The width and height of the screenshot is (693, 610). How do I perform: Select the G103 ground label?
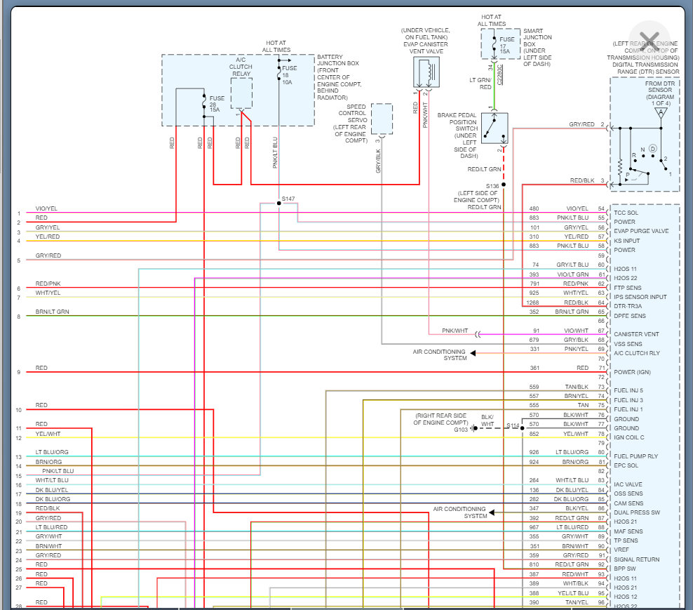tap(461, 430)
